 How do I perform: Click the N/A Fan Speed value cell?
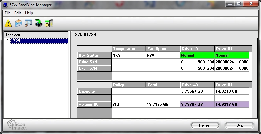(x=163, y=55)
